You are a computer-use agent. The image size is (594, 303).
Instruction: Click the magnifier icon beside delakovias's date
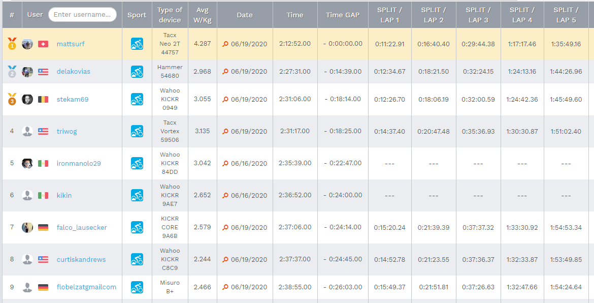(x=225, y=71)
